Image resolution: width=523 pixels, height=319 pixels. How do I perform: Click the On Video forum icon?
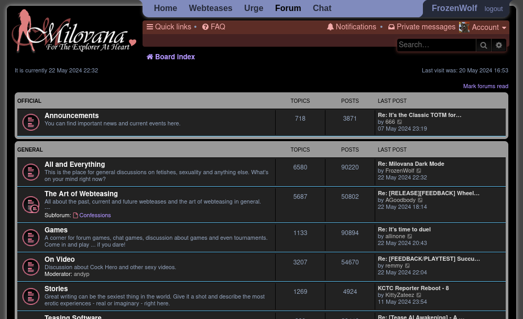31,267
